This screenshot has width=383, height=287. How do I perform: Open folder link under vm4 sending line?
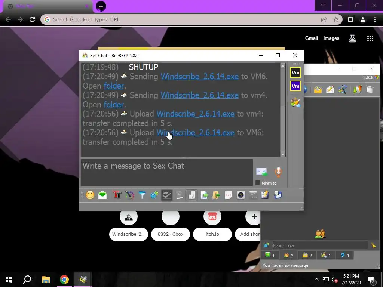[114, 105]
